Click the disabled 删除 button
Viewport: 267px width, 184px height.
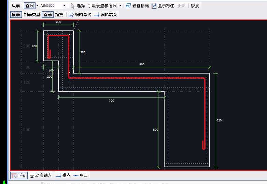pyautogui.click(x=181, y=6)
